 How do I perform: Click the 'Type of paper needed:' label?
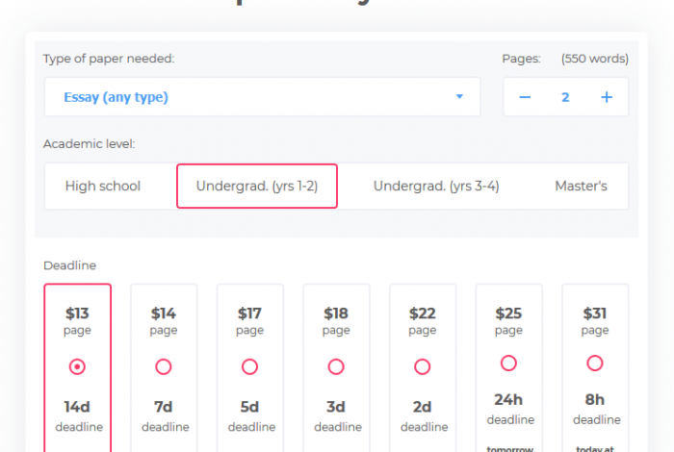[109, 59]
